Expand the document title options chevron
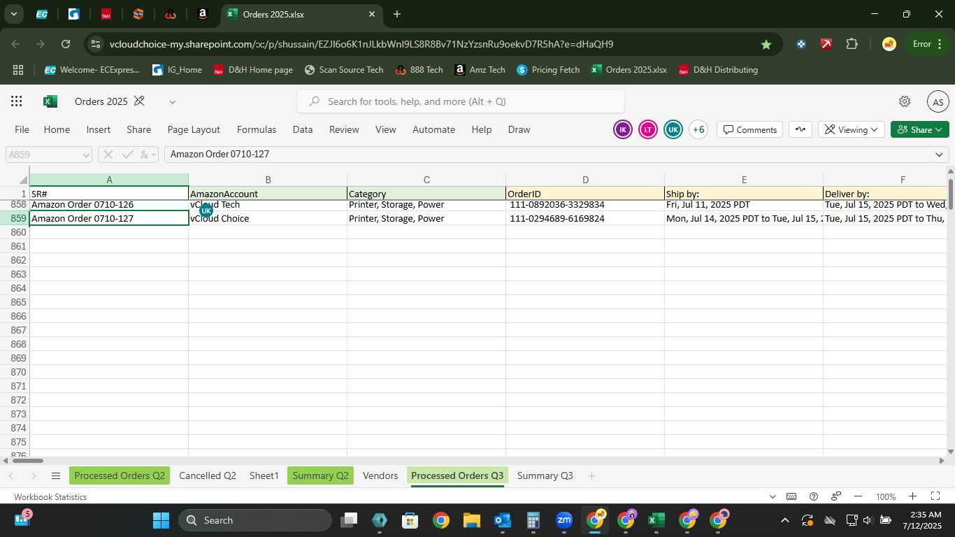Screen dimensions: 955x537 (172, 102)
